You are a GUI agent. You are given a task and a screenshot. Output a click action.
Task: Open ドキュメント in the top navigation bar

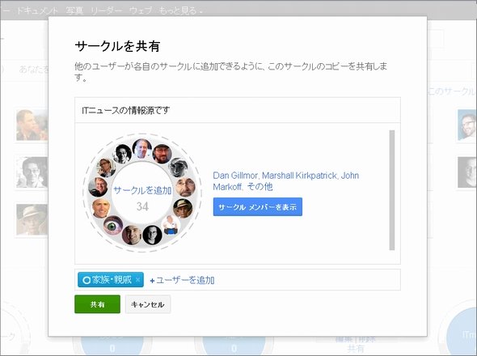37,11
